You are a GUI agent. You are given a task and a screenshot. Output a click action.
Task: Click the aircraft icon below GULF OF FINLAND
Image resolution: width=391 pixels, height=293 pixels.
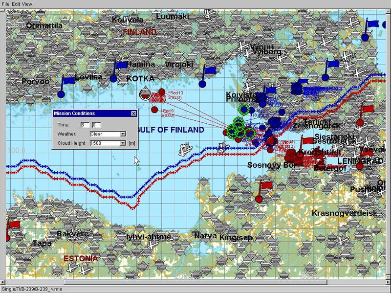tap(185, 150)
